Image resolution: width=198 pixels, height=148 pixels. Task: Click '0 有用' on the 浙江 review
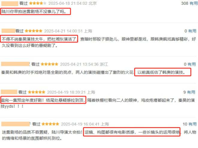point(190,64)
